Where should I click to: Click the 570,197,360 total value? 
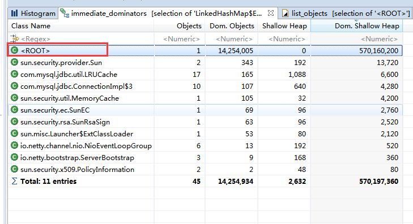click(x=378, y=182)
